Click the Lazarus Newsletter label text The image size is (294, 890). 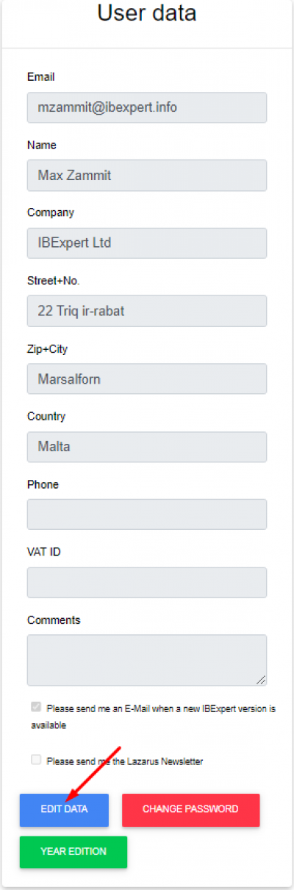pos(124,761)
